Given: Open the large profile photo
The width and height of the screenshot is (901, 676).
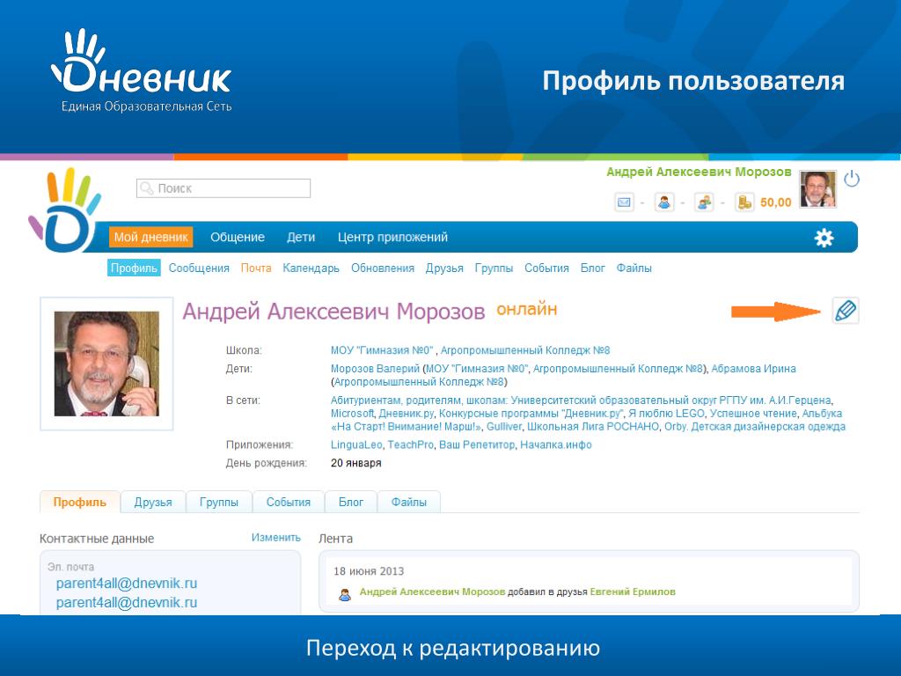Looking at the screenshot, I should pos(106,364).
